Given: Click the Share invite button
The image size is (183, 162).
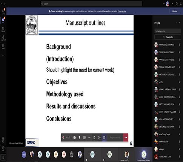Looking at the screenshot, I should (x=168, y=37).
